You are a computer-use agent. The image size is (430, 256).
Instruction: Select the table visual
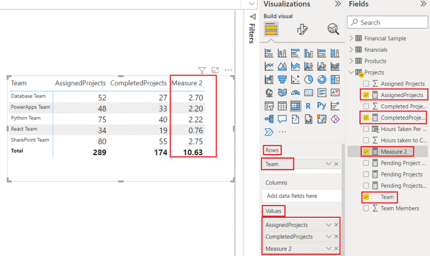point(282,106)
